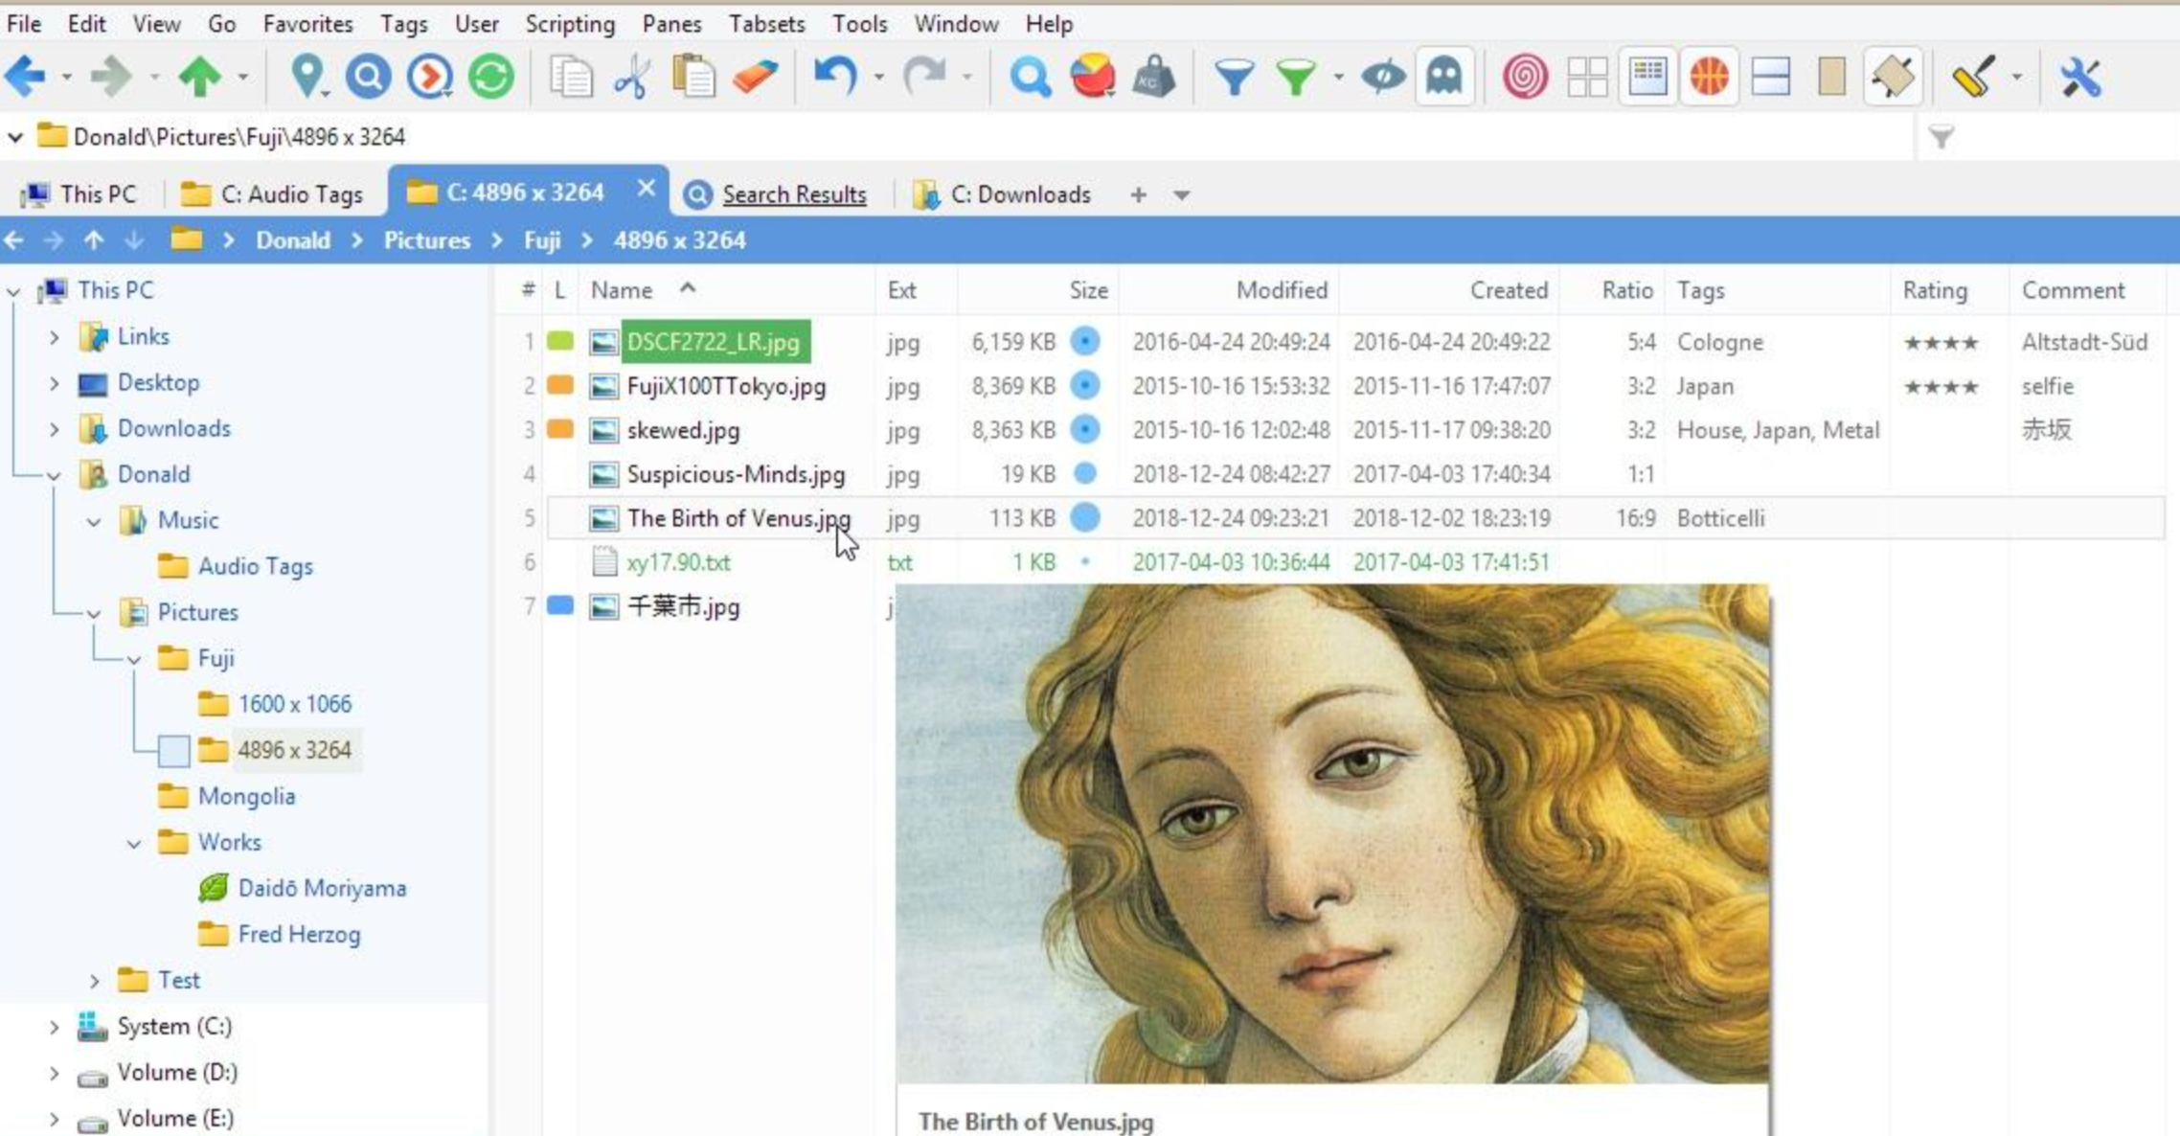Open Find Files with the magnifier icon
The height and width of the screenshot is (1136, 2180).
pyautogui.click(x=1030, y=76)
